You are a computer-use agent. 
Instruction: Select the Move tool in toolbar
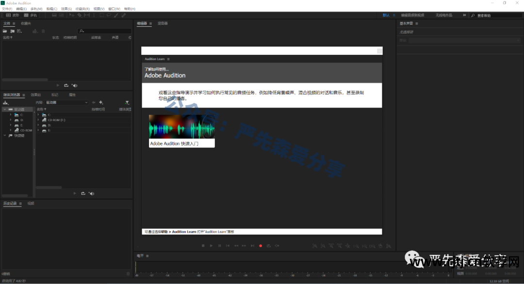tap(72, 15)
